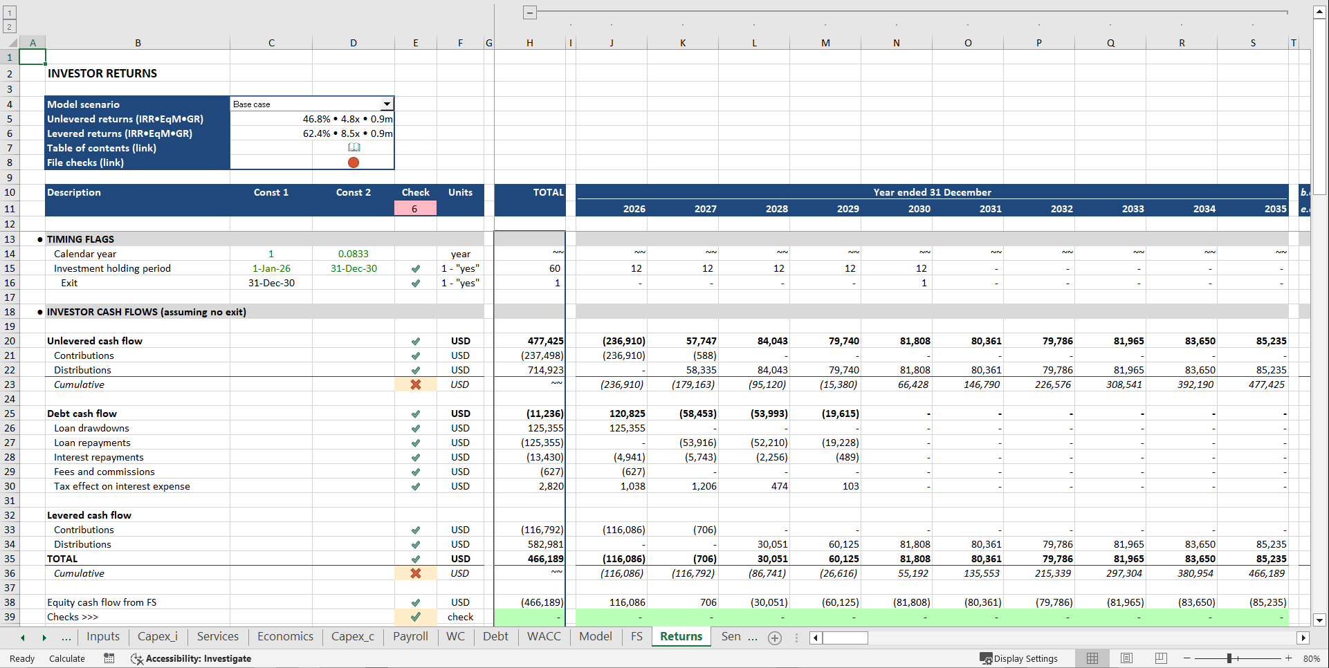Select the Page Break Preview icon

pyautogui.click(x=1160, y=658)
